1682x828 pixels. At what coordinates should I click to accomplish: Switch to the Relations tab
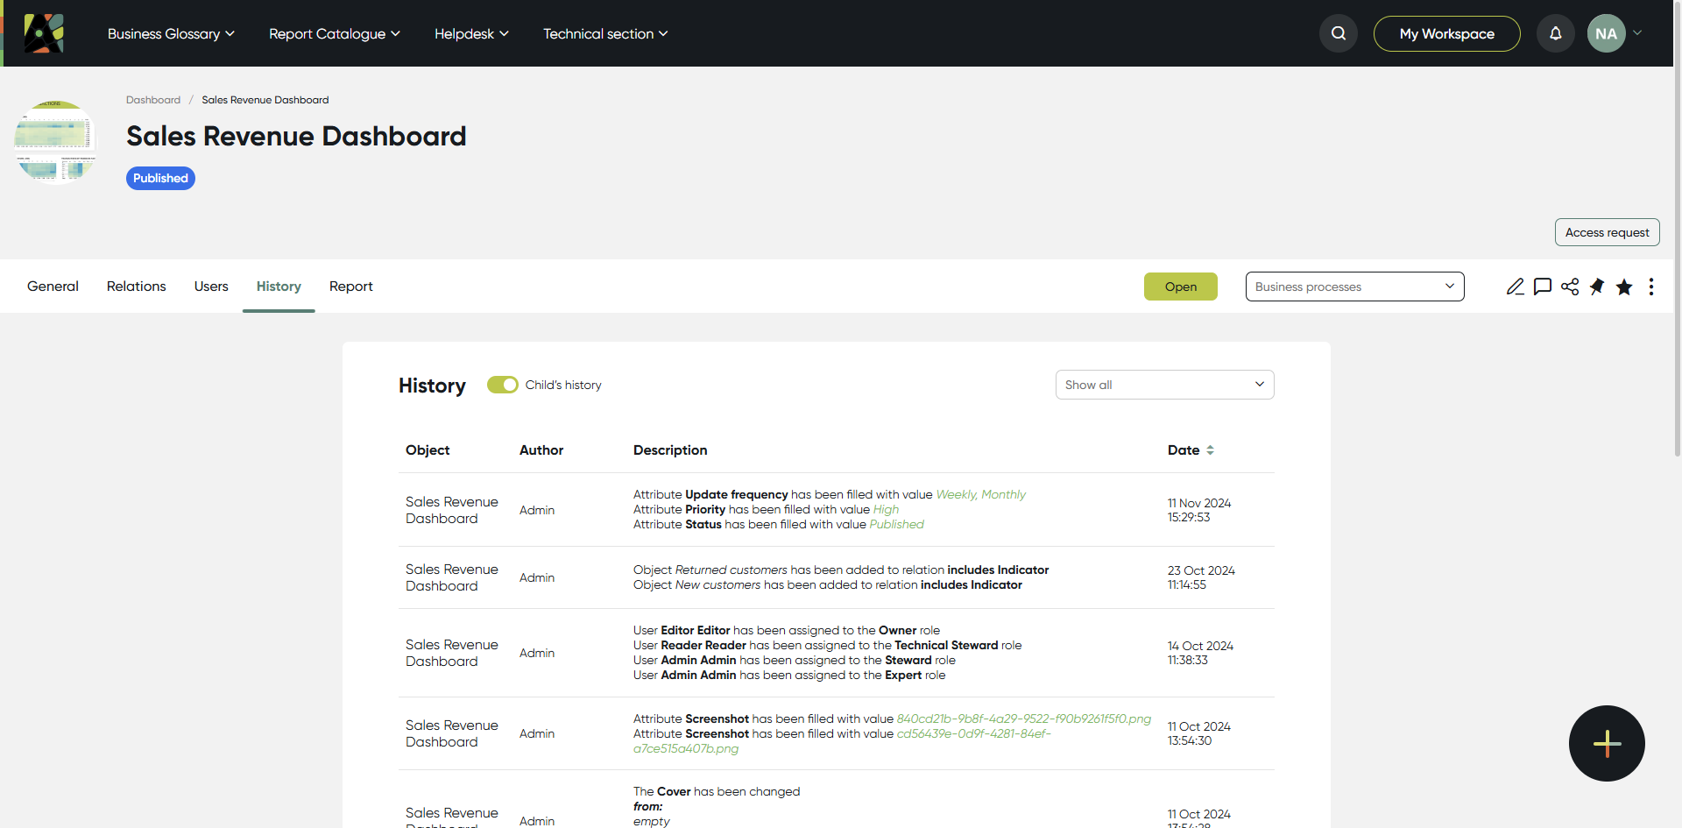[x=136, y=286]
